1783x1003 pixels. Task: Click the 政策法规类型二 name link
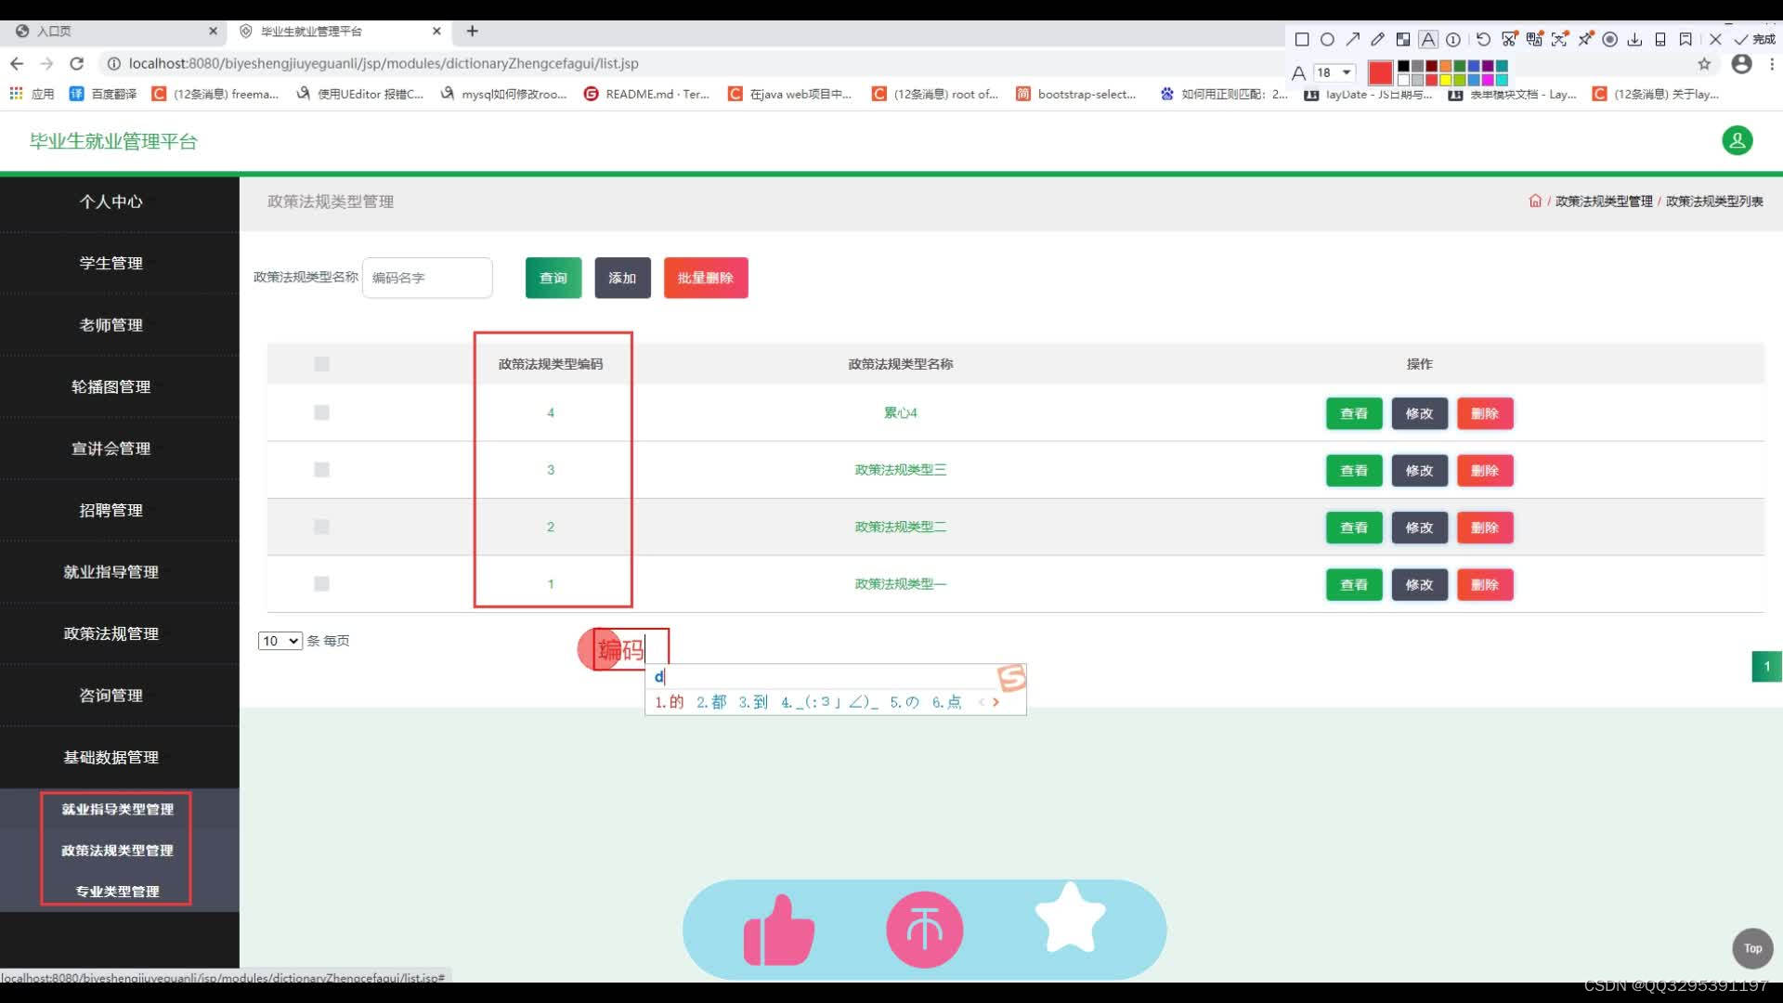click(x=900, y=527)
